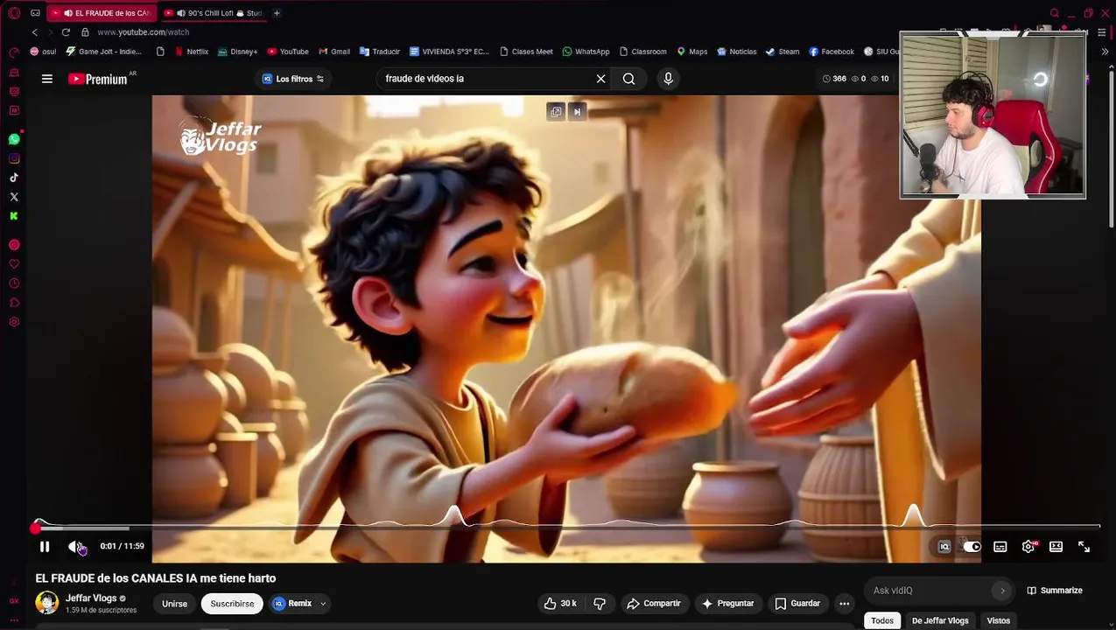1116x630 pixels.
Task: Click the vidIQ icon in player controls
Action: (x=944, y=547)
